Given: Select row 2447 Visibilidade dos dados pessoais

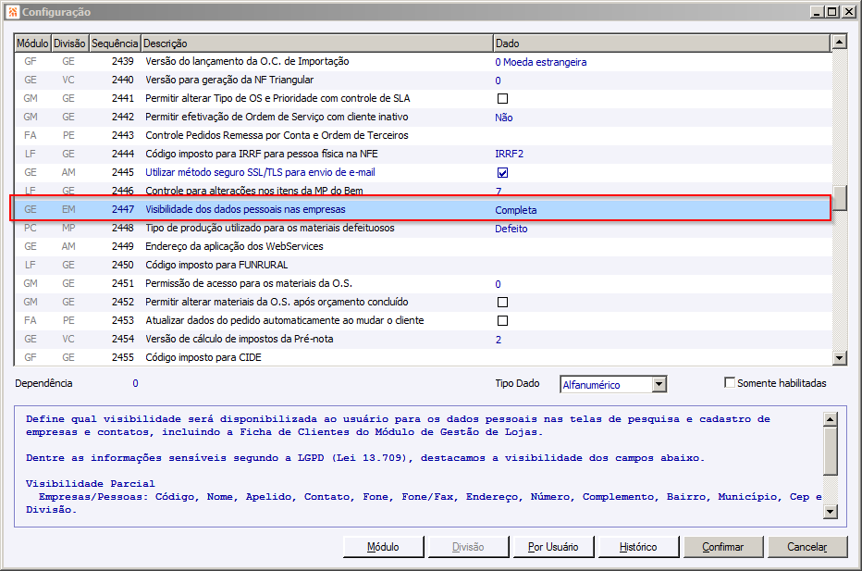Looking at the screenshot, I should [x=421, y=209].
